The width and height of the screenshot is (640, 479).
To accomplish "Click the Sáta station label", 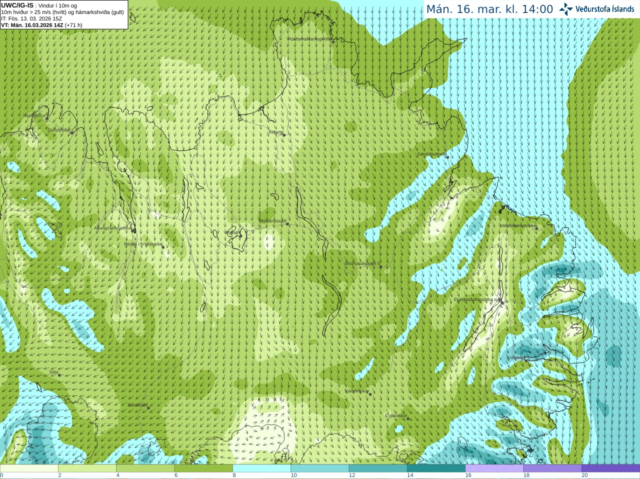I will point(53,372).
